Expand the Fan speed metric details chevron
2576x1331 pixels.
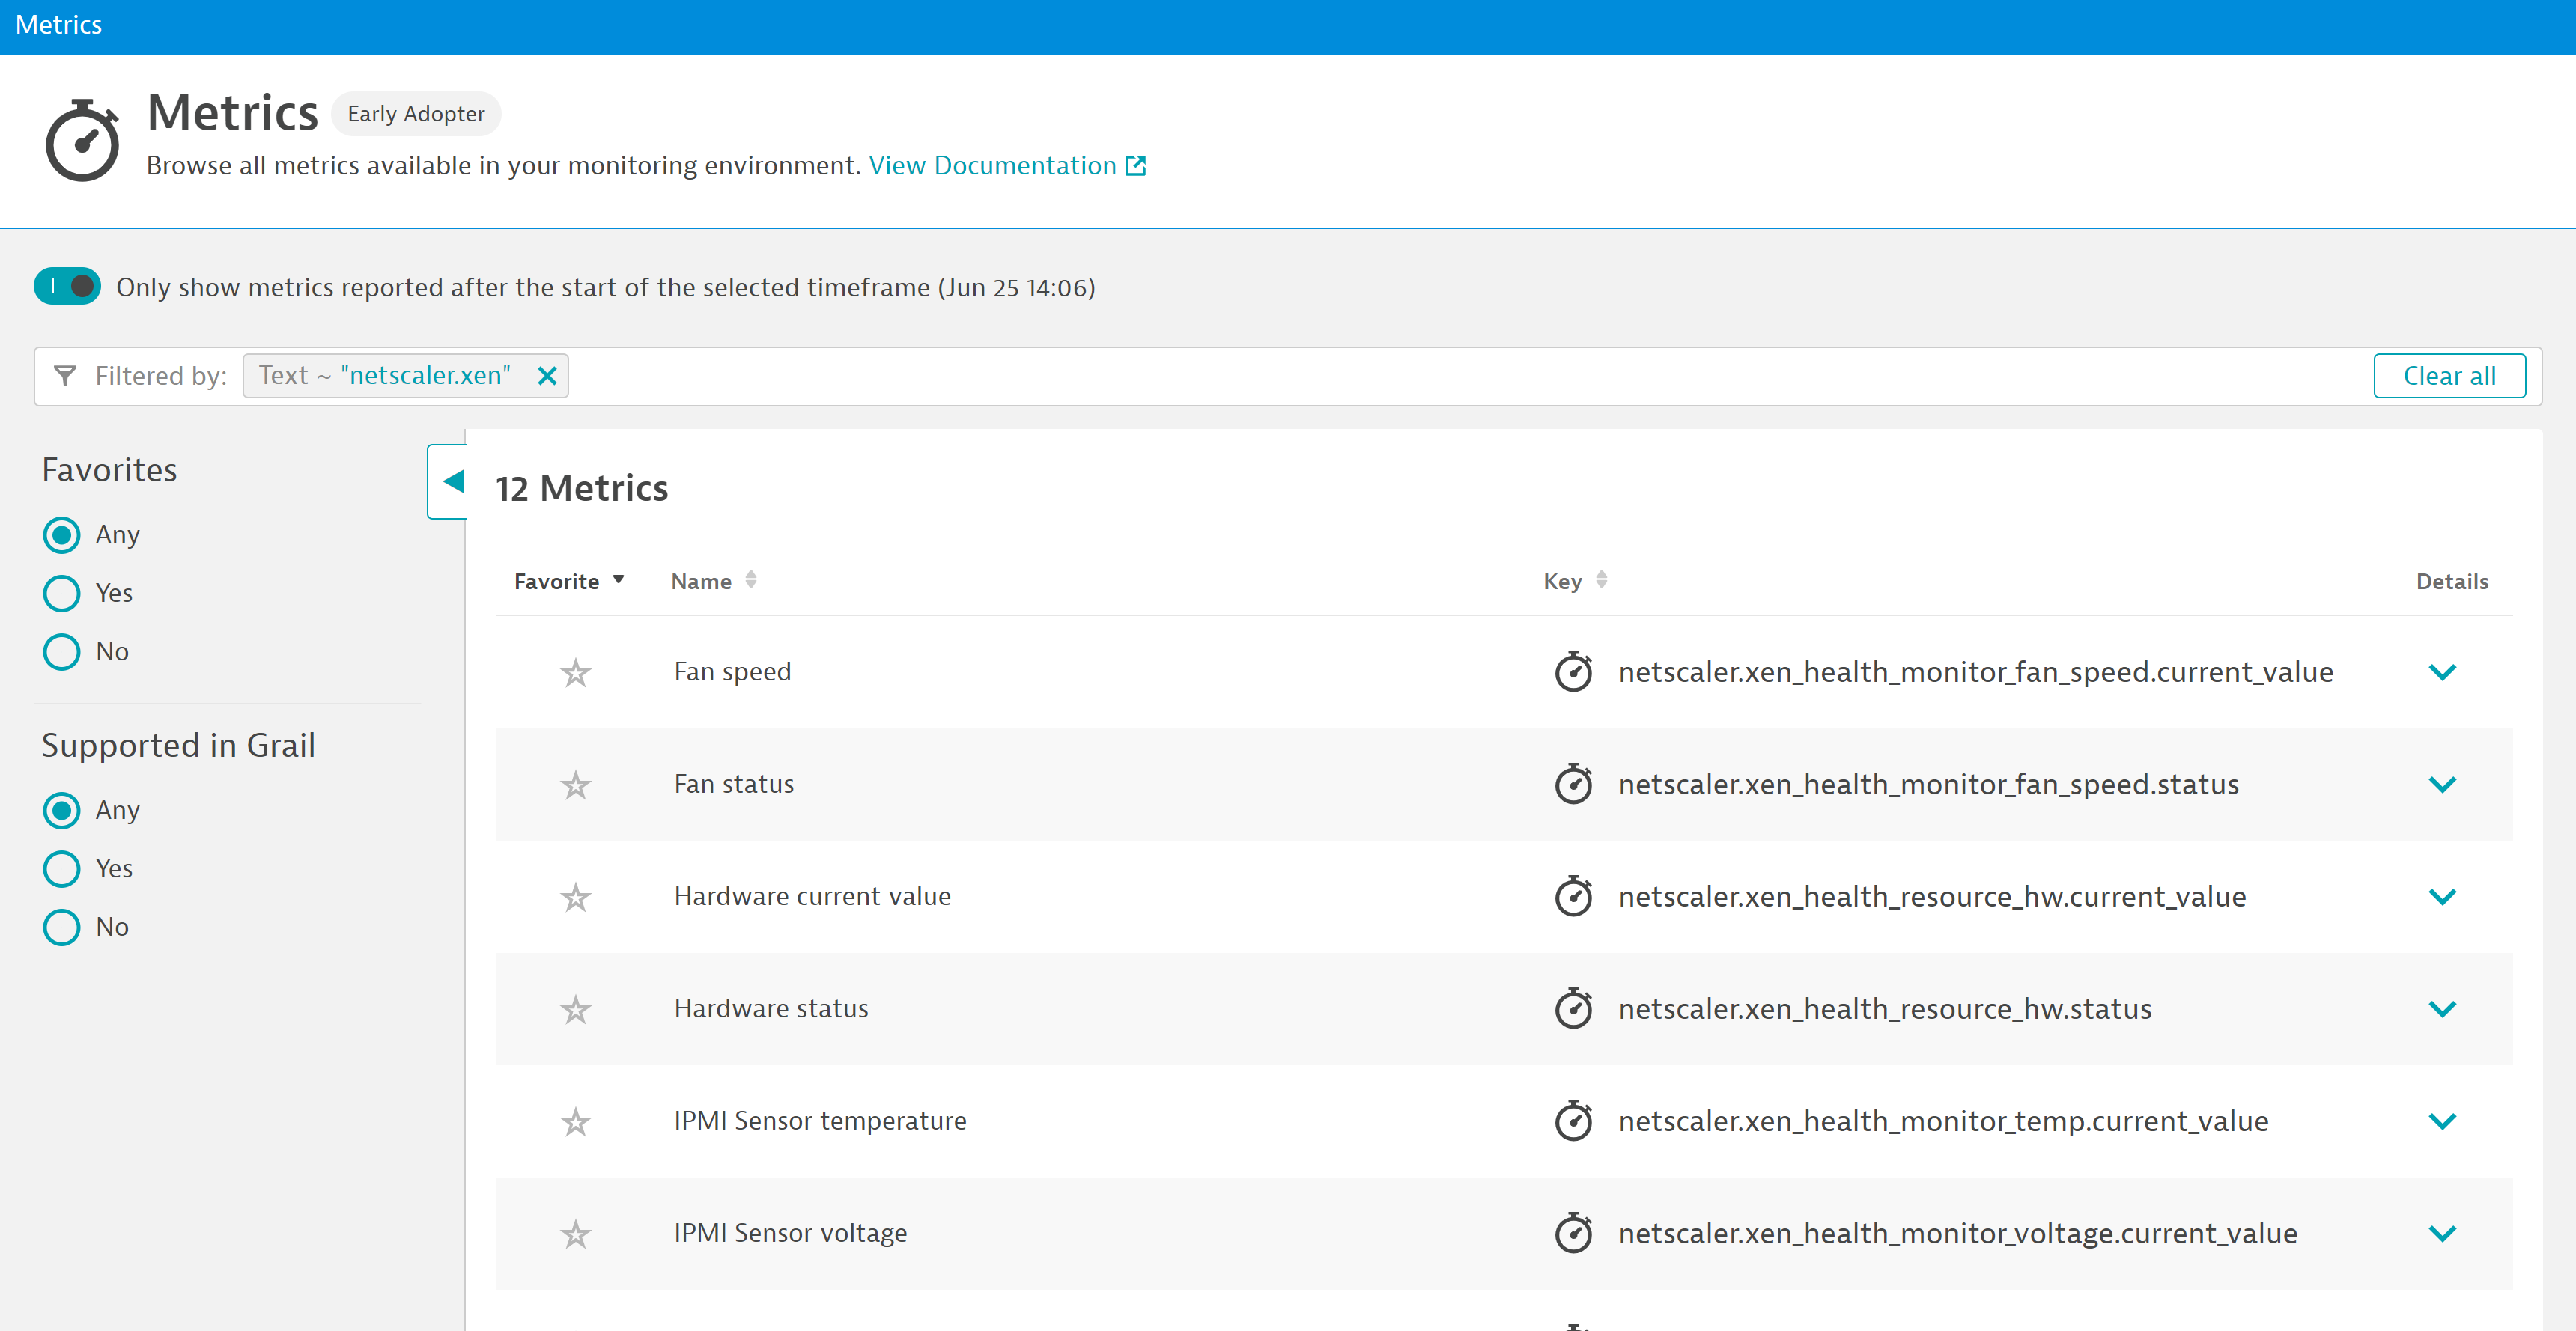click(2442, 672)
